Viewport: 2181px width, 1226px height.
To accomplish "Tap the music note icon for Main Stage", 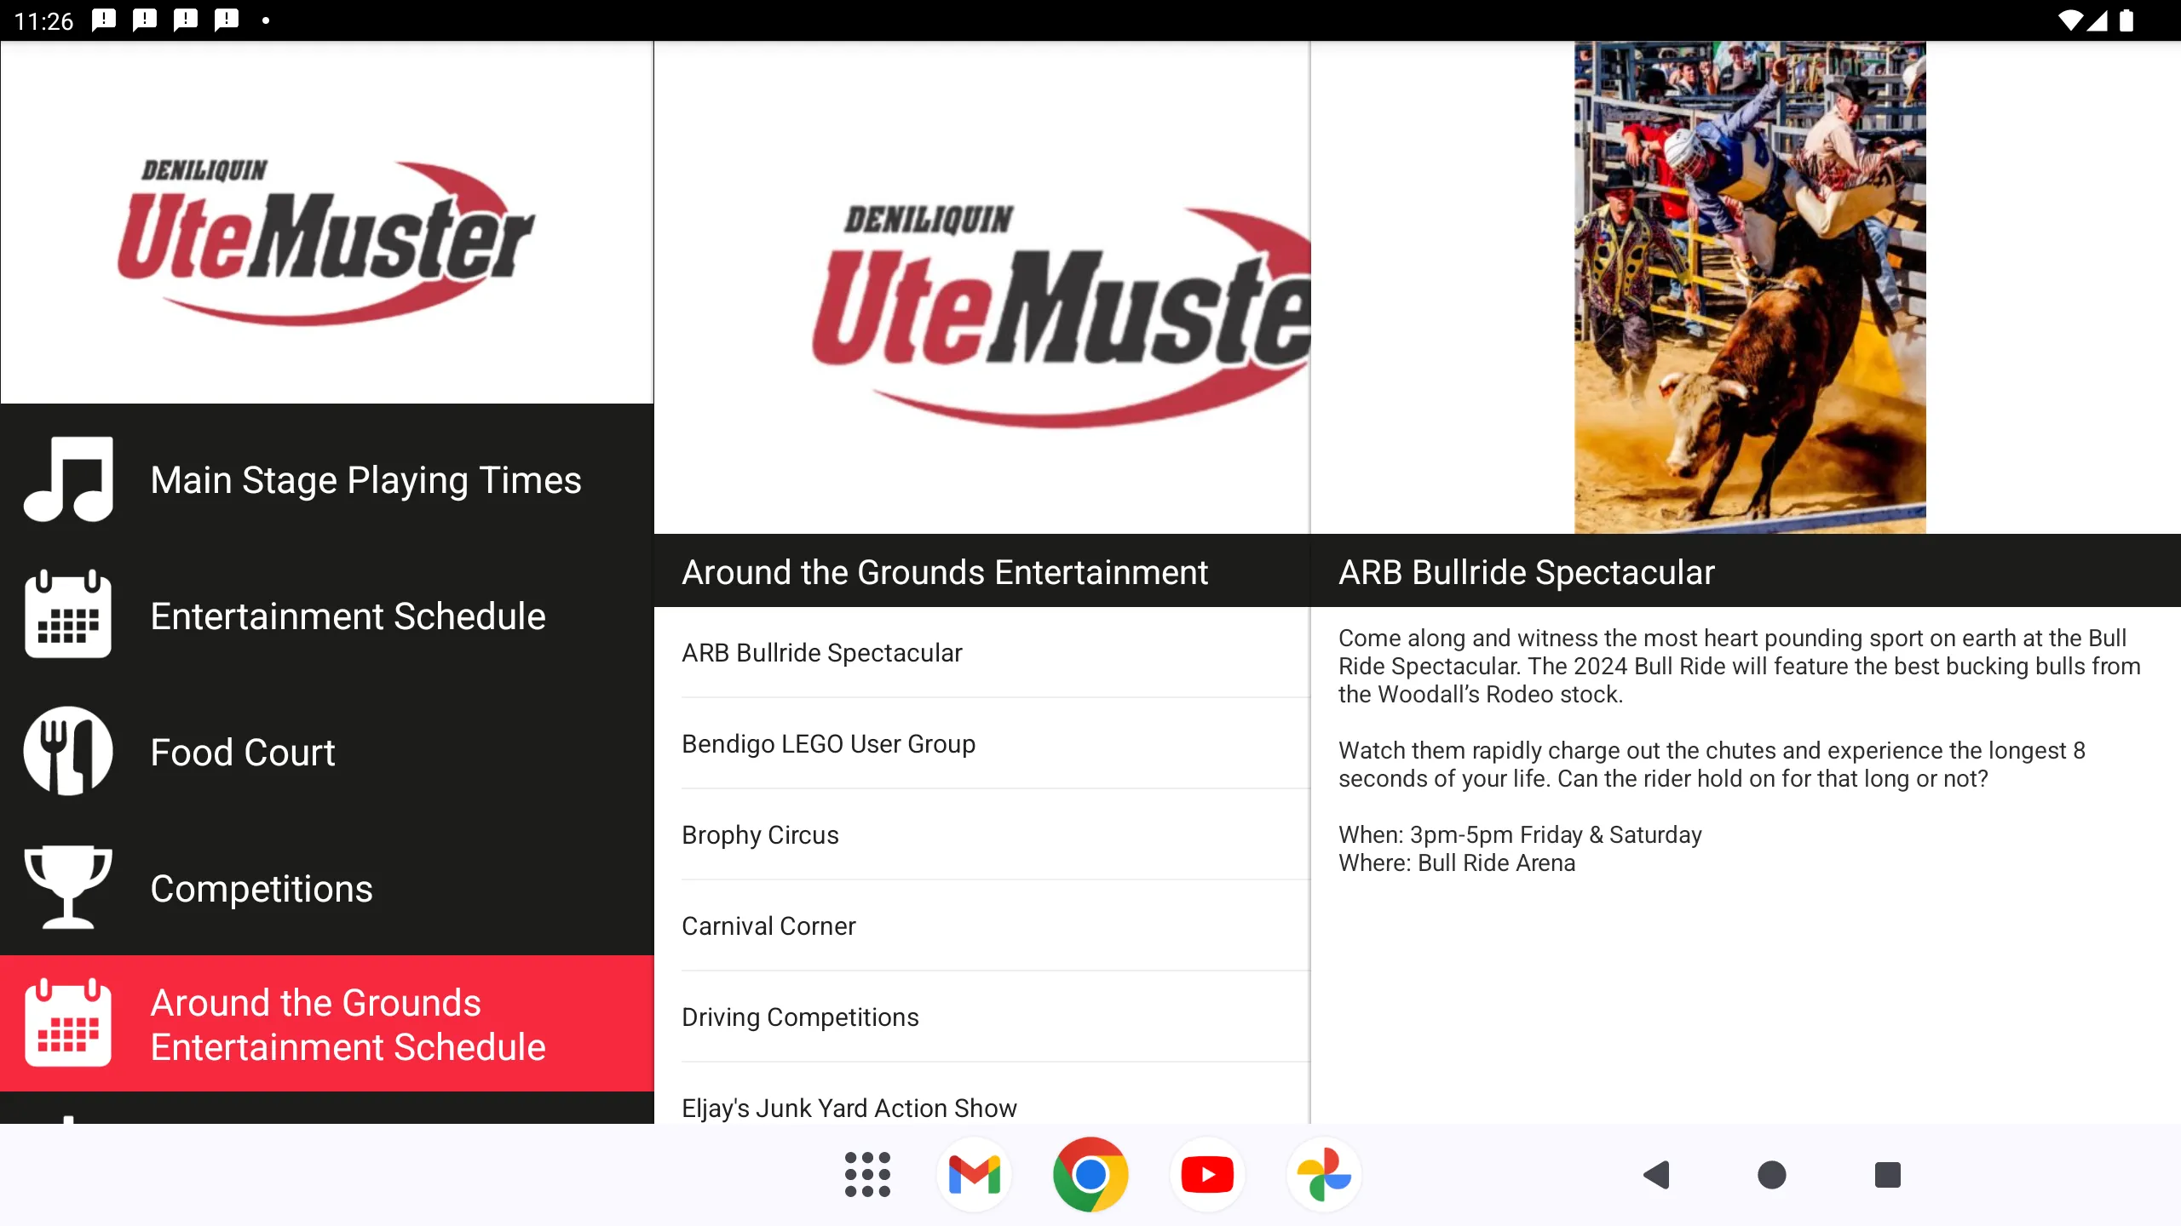I will [x=68, y=479].
